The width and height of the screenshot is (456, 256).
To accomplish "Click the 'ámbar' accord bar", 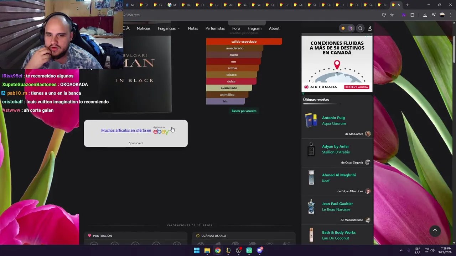I will [x=232, y=68].
